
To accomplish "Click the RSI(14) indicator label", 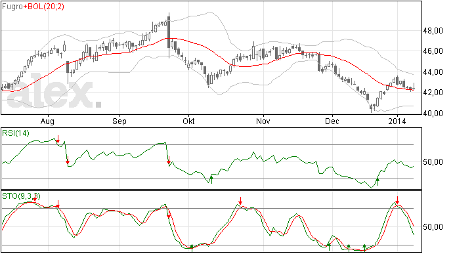I will tap(16, 133).
